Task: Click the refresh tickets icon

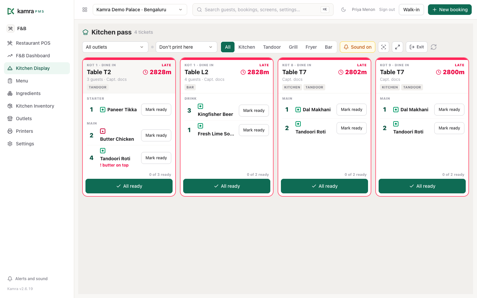Action: tap(434, 47)
